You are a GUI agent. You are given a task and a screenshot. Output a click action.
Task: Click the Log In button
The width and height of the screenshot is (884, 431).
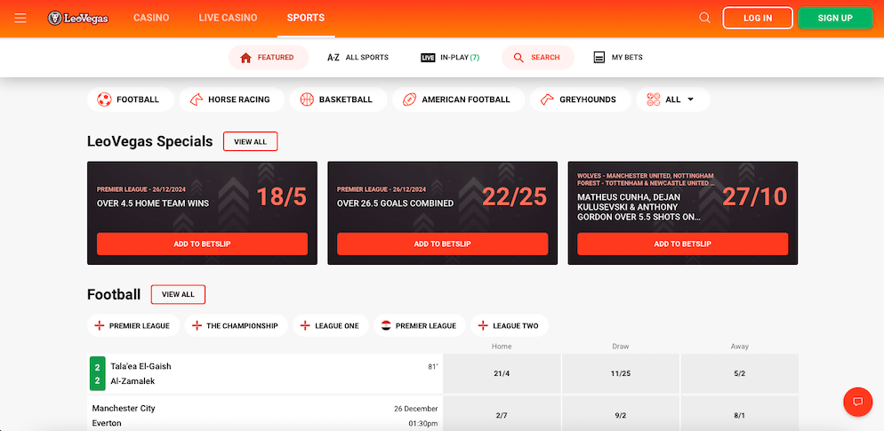(x=758, y=18)
